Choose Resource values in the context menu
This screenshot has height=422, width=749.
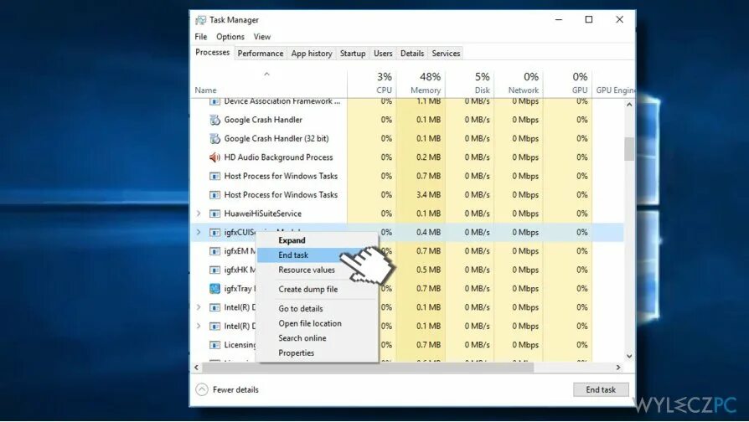[318, 270]
